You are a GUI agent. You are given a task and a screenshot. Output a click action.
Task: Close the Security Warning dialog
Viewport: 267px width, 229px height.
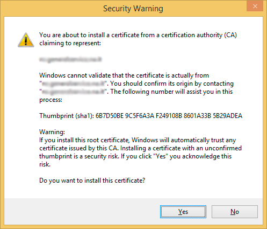coord(255,6)
